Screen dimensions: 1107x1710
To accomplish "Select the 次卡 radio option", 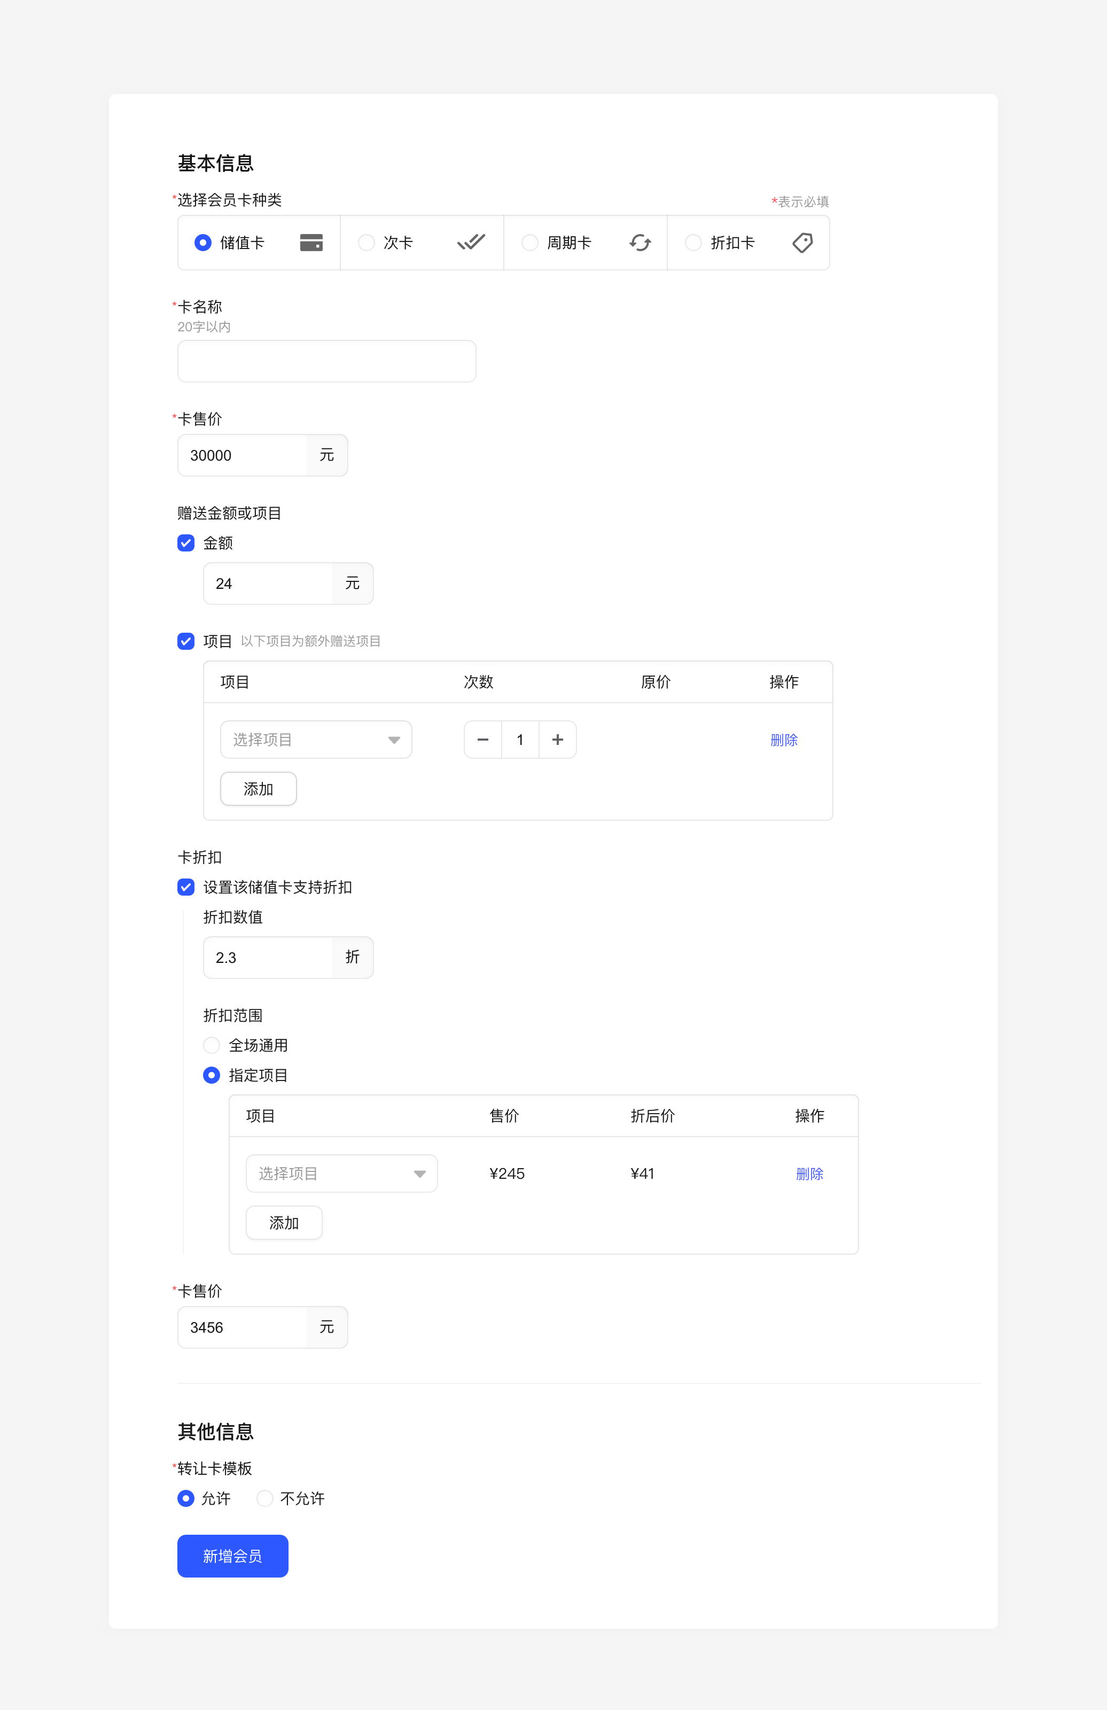I will click(367, 243).
